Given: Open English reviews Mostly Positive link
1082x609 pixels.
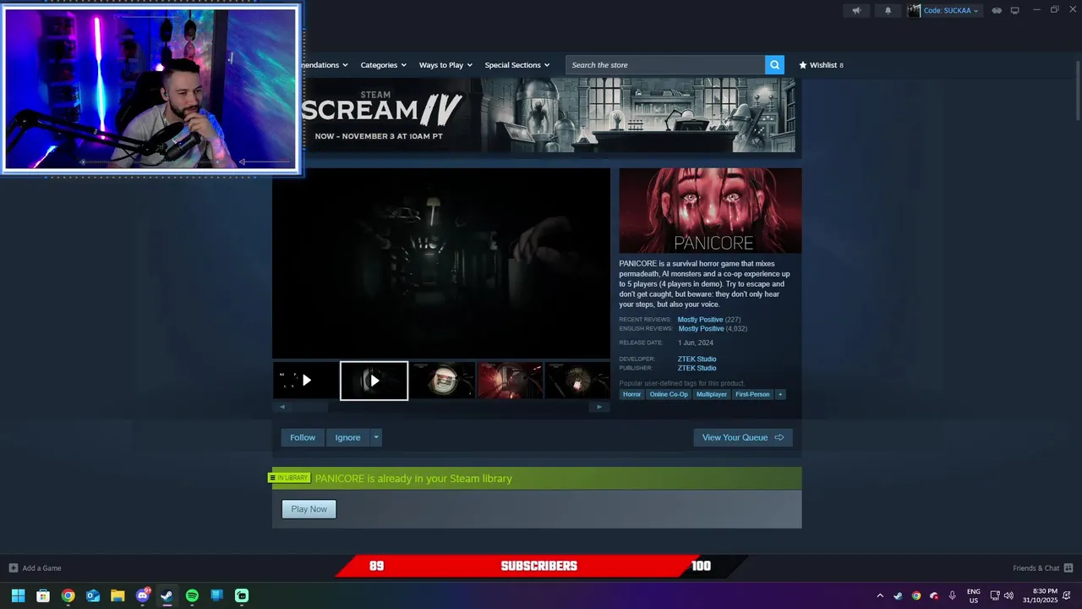Looking at the screenshot, I should (701, 328).
